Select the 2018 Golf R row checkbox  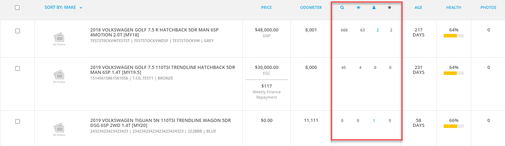tap(17, 31)
